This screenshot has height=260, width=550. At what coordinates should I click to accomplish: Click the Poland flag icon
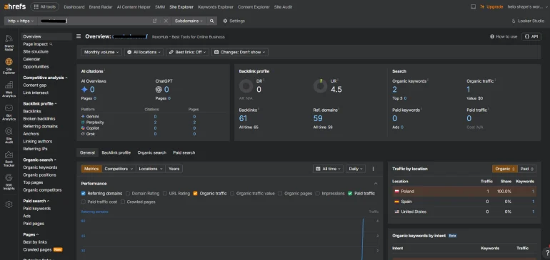pos(396,192)
